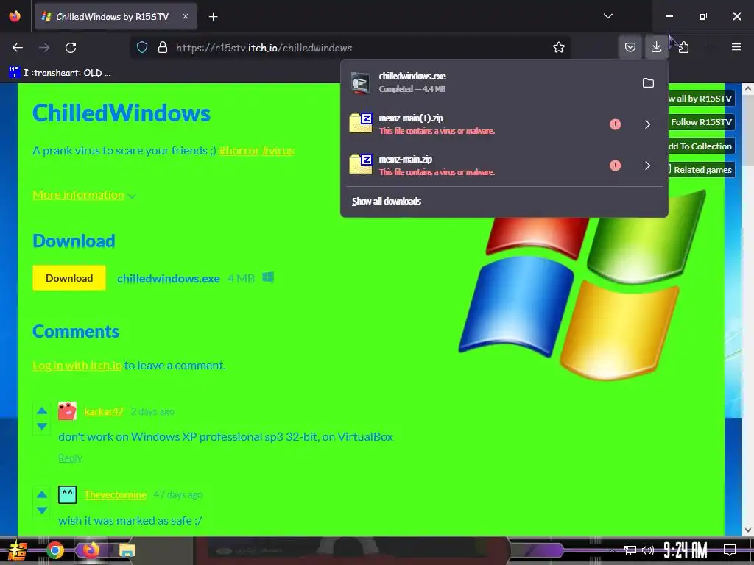Show chilledwindows.exe in folder
The height and width of the screenshot is (565, 754).
(x=648, y=82)
